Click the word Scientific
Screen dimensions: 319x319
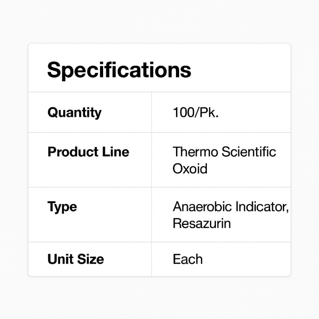[248, 152]
